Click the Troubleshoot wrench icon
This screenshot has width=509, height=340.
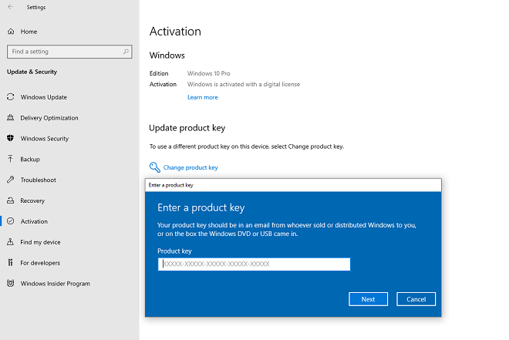pos(11,180)
